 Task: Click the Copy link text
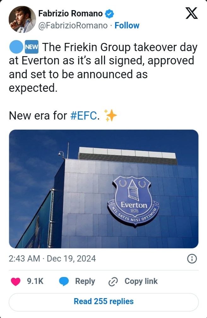(141, 281)
